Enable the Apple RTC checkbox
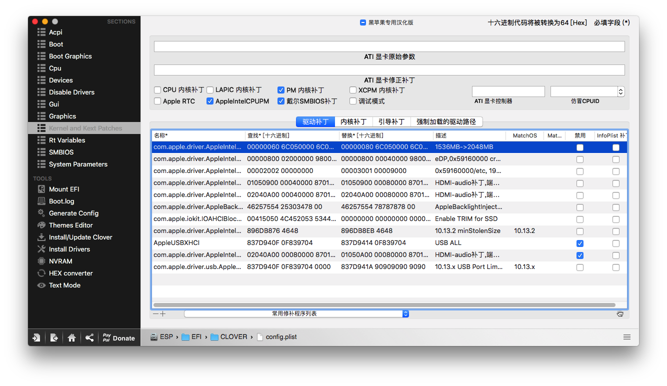This screenshot has height=386, width=667. pyautogui.click(x=157, y=101)
